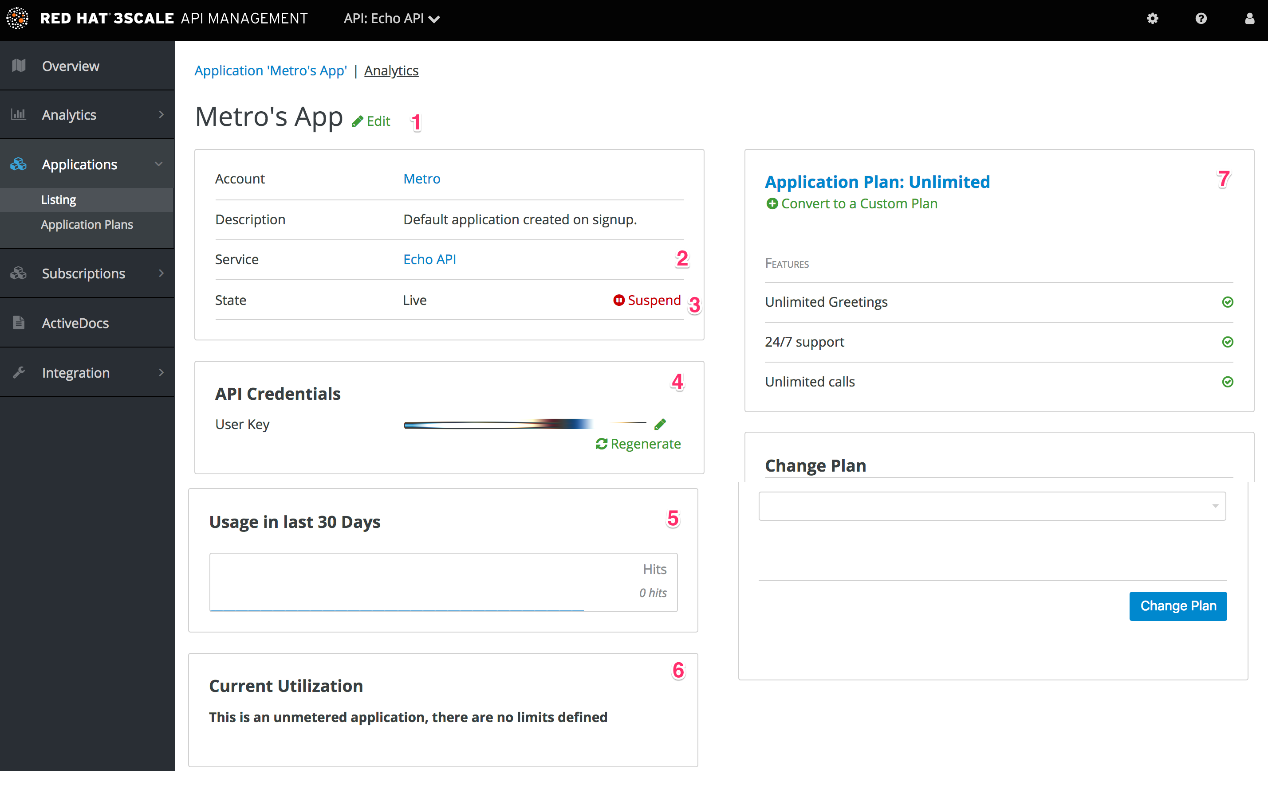The width and height of the screenshot is (1268, 789).
Task: Open the Change Plan select box
Action: point(992,506)
